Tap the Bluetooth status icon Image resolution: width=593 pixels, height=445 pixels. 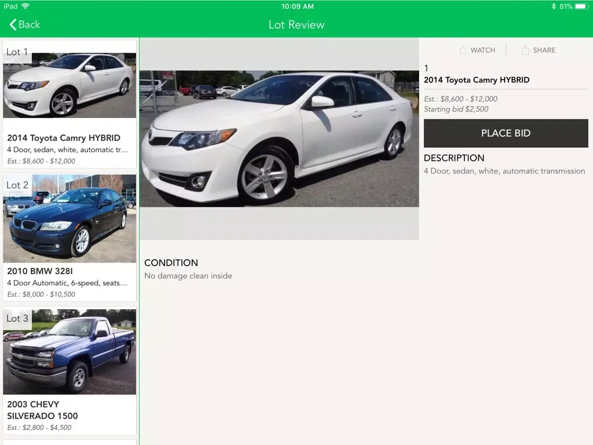[x=553, y=6]
